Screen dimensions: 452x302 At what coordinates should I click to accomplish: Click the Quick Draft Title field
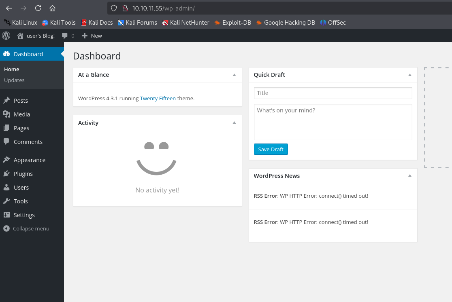(x=333, y=93)
